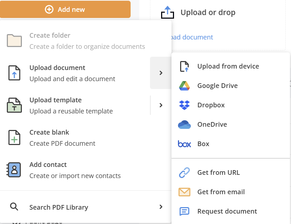Click the Upload template icon
The height and width of the screenshot is (224, 291).
(x=14, y=105)
